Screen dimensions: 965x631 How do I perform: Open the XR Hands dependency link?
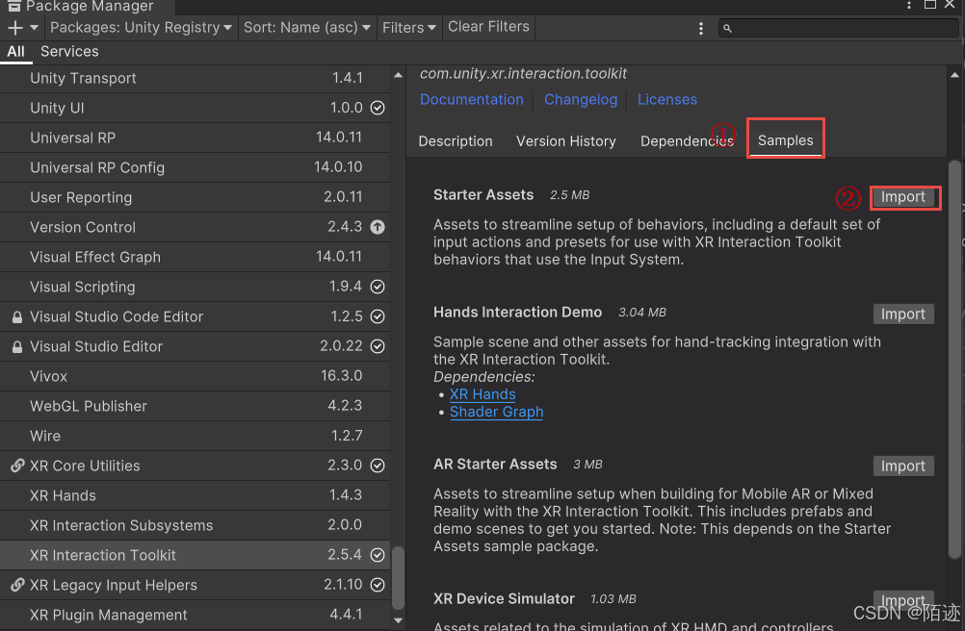tap(482, 394)
